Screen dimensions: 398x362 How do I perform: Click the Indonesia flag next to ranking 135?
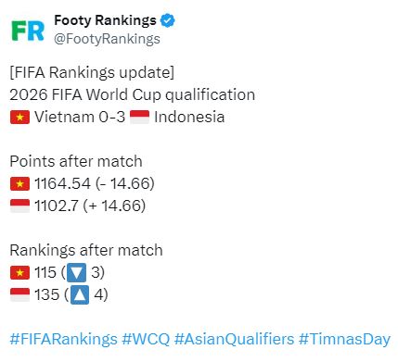[x=19, y=295]
